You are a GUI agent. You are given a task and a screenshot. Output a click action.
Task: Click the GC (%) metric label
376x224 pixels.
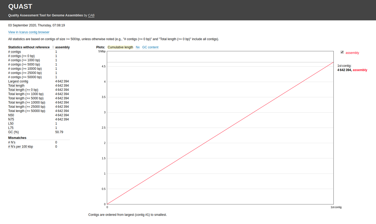13,132
